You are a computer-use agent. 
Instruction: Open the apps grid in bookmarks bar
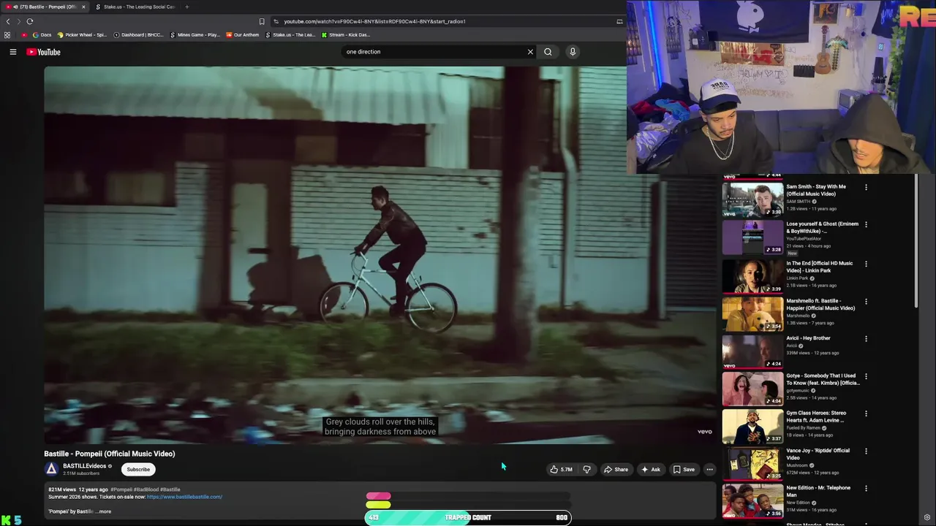pos(7,34)
